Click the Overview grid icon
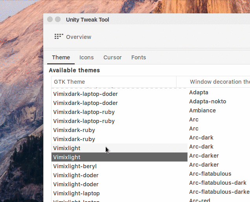Viewport: 250px width, 202px height. pos(59,37)
